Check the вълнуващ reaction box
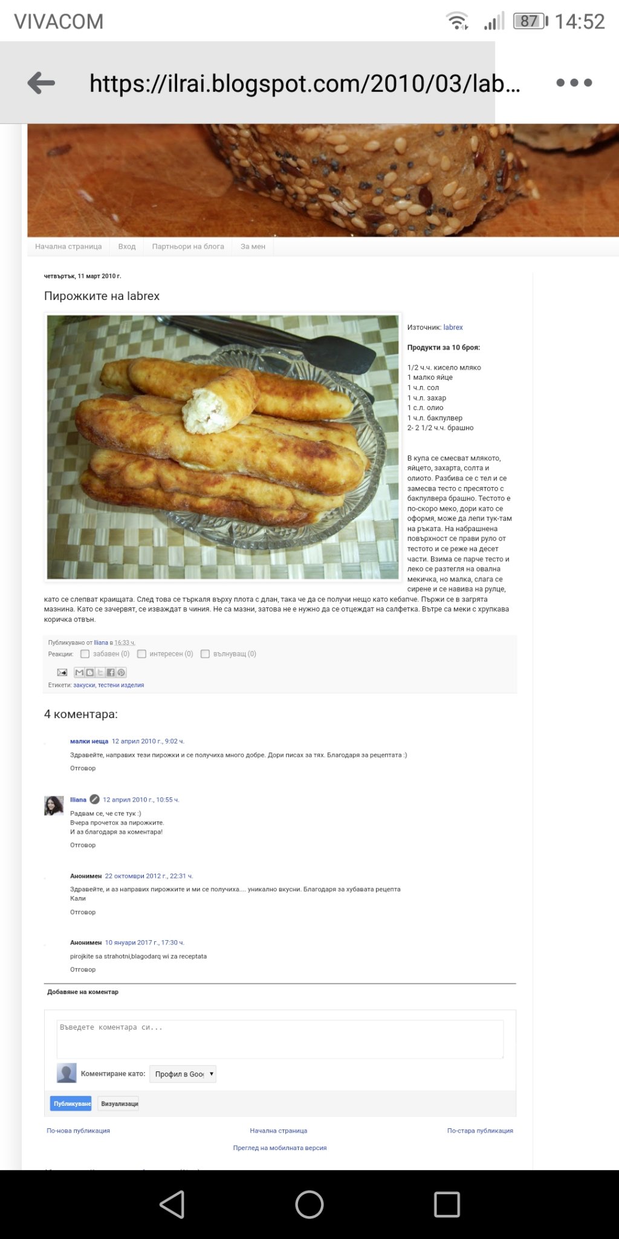Screen dimensions: 619x1239 coord(205,654)
